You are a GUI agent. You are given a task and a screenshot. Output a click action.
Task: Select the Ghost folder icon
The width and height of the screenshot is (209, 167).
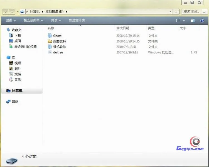(x=50, y=36)
